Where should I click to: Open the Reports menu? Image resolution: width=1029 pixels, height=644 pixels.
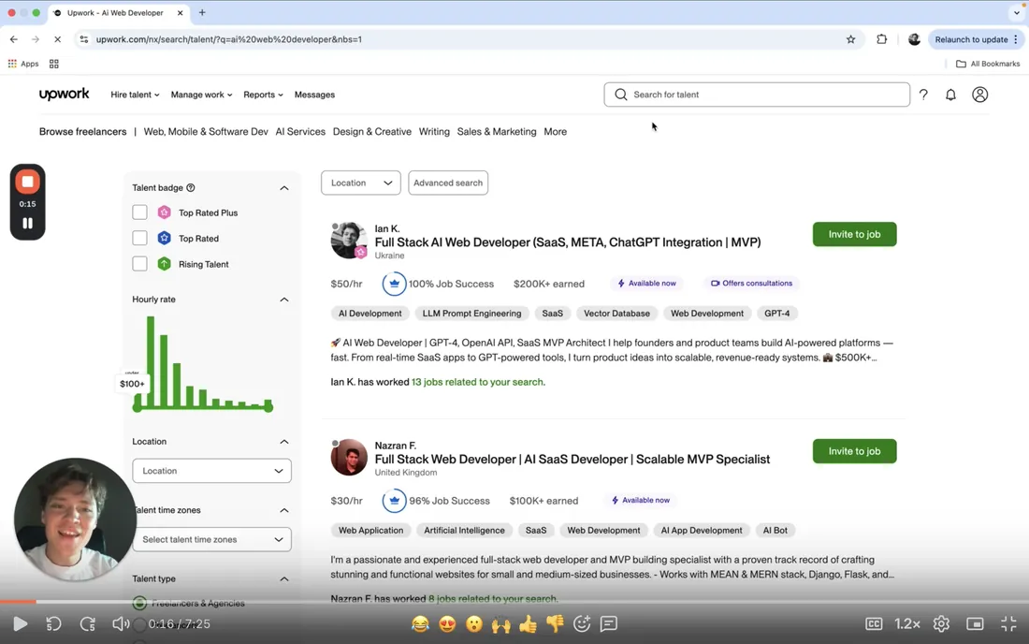(x=263, y=95)
